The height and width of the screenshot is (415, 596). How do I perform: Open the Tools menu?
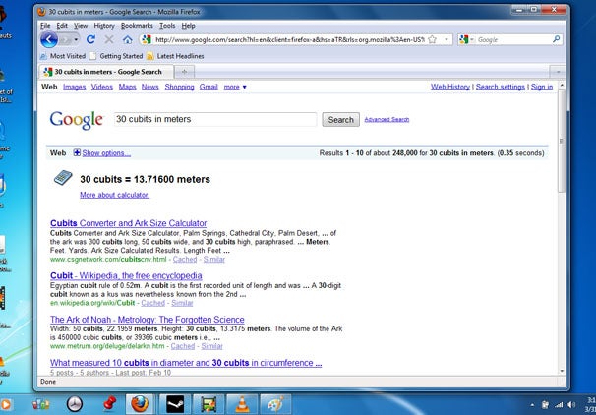167,26
